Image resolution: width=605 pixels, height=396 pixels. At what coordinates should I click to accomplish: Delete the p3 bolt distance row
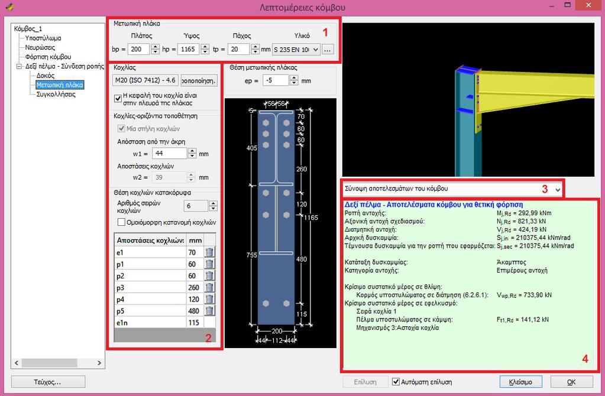click(209, 288)
